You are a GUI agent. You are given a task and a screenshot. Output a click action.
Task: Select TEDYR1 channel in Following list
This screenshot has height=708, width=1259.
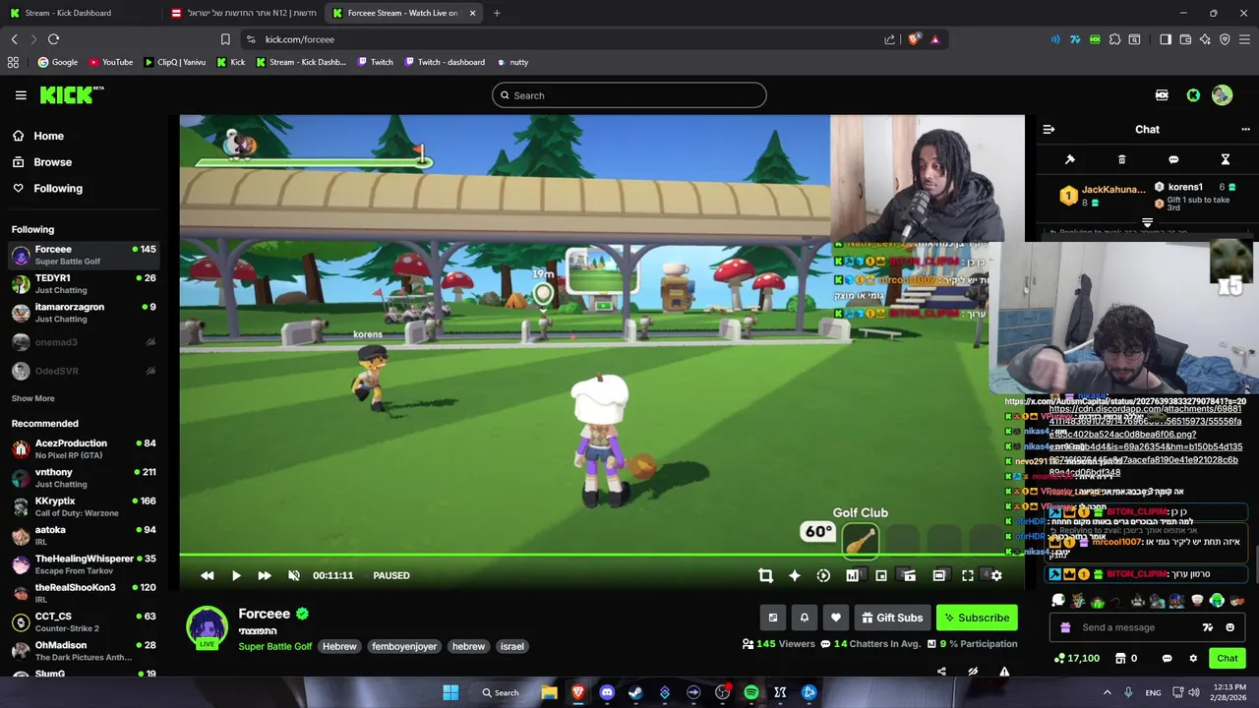84,284
